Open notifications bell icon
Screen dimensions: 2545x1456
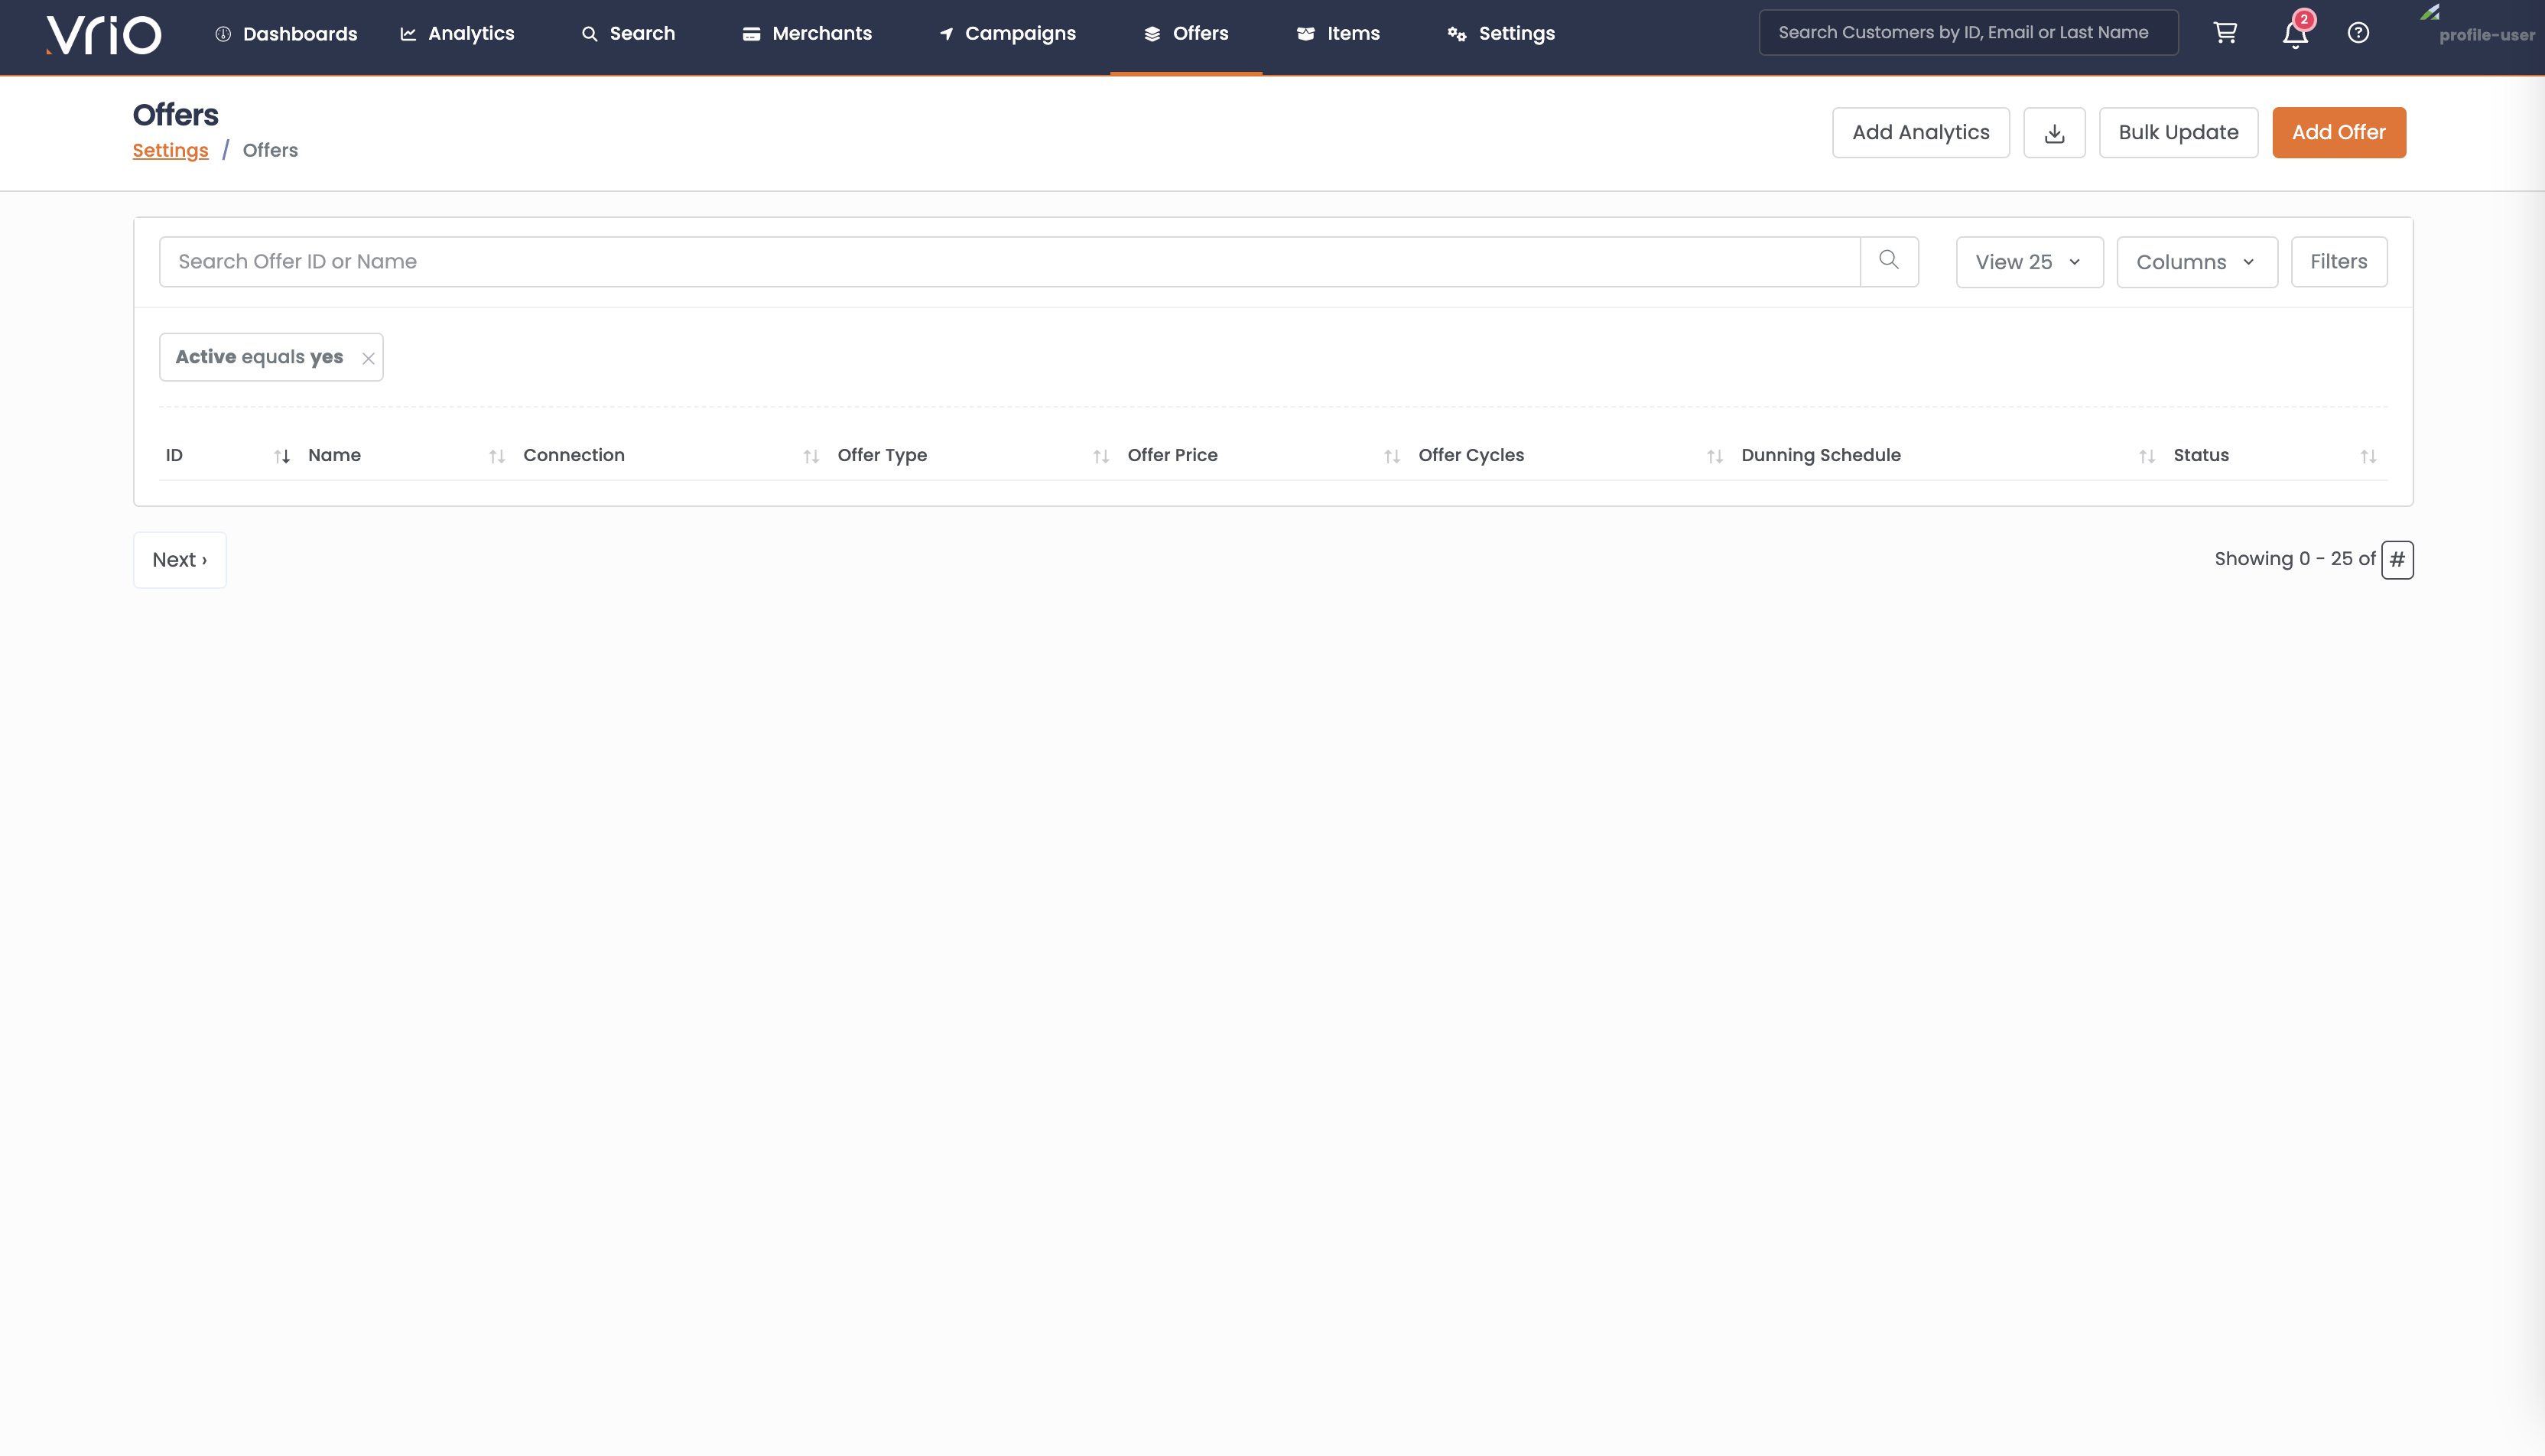[2295, 34]
